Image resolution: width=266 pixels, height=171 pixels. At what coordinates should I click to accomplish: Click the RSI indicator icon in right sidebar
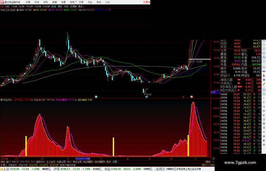coord(264,71)
